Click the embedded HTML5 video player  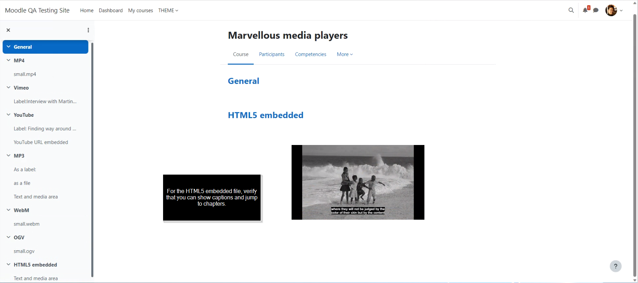358,182
